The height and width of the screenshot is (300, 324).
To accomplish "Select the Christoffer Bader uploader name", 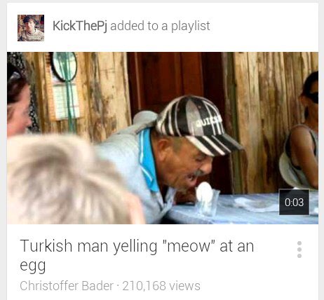I will tap(67, 286).
